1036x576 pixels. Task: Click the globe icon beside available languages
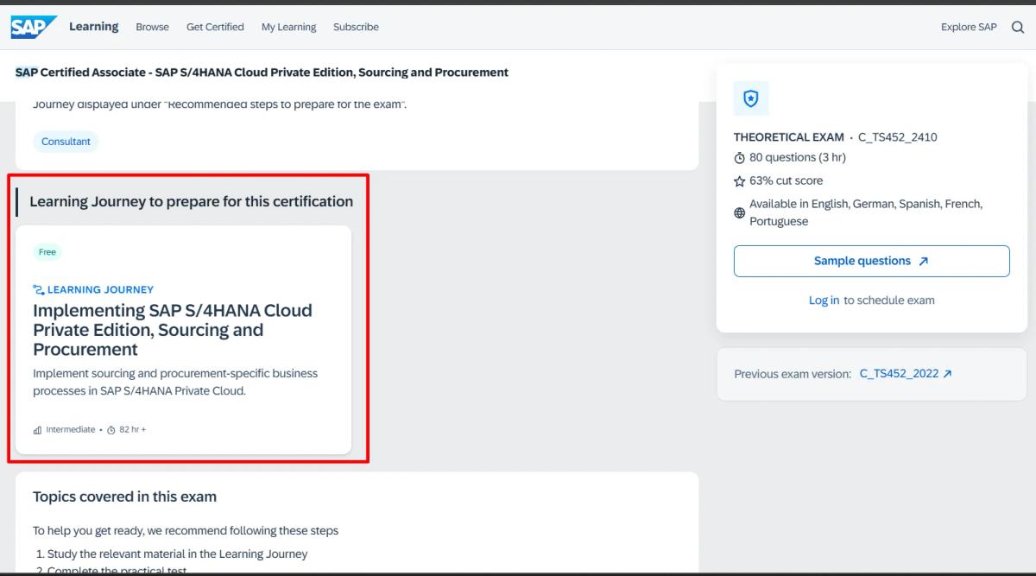tap(739, 212)
